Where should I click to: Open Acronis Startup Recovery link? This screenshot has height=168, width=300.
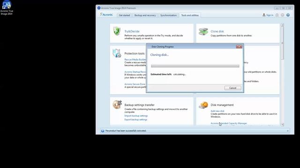tap(135, 72)
